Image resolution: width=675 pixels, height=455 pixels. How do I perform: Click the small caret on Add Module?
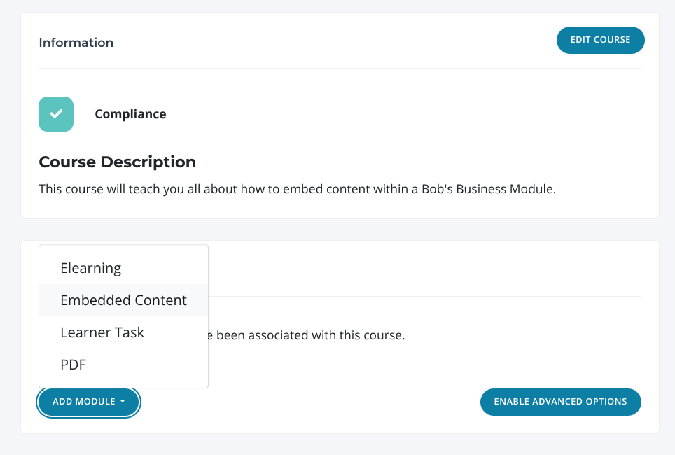click(123, 402)
